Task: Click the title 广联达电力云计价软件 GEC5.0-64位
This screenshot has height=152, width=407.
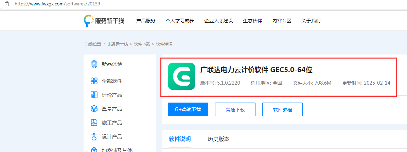Action: [256, 70]
